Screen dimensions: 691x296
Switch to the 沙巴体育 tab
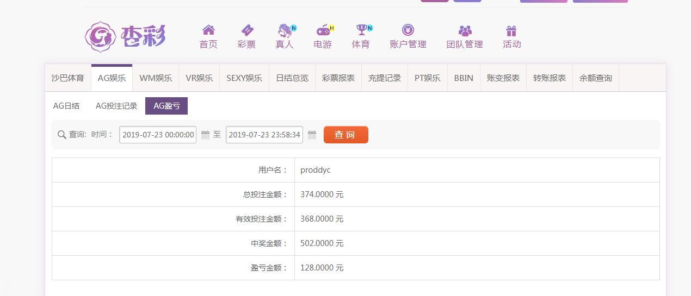68,78
